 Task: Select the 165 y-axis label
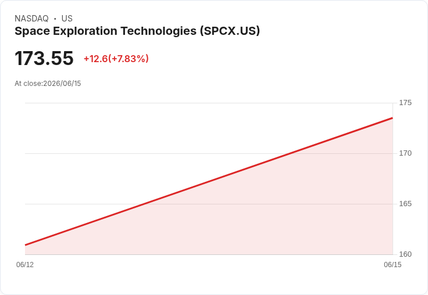click(x=405, y=204)
